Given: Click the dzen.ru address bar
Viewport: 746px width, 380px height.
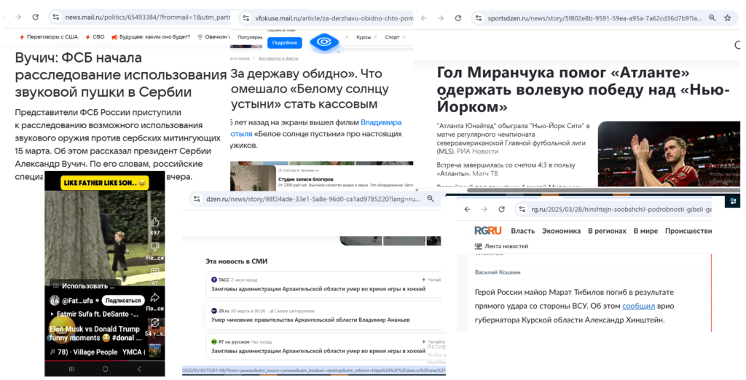Looking at the screenshot, I should click(x=313, y=199).
